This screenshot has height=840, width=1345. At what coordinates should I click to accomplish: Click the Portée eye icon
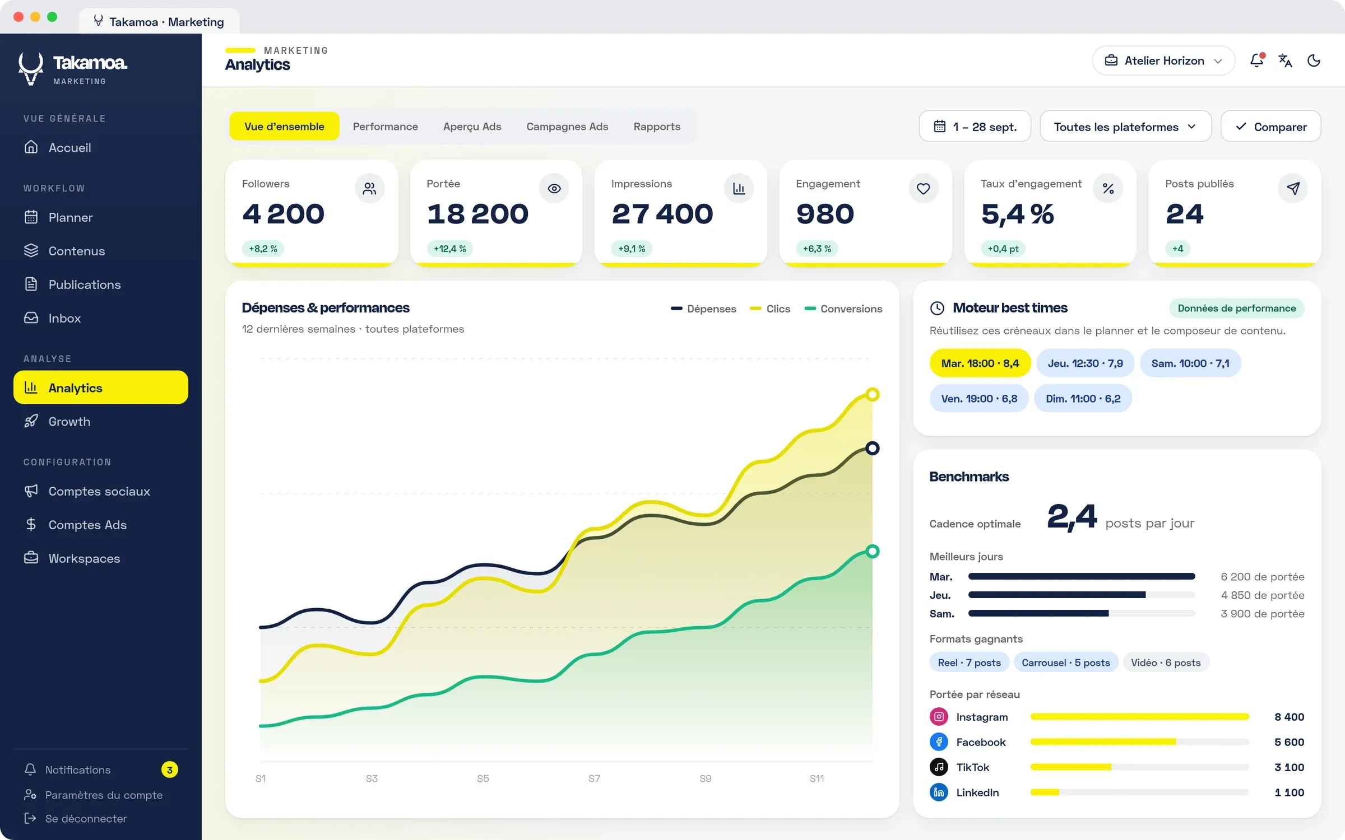tap(554, 189)
